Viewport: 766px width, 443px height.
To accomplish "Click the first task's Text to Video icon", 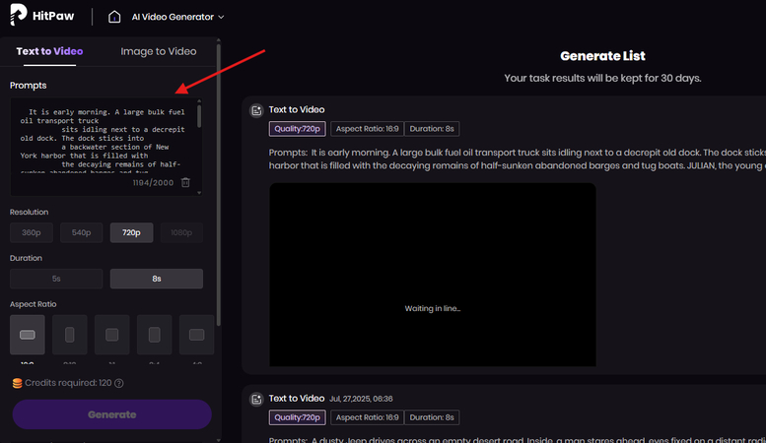I will (x=256, y=110).
